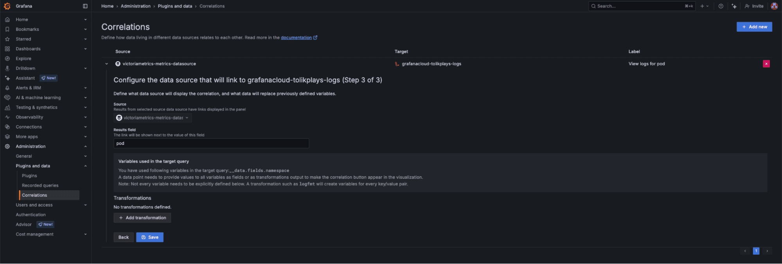
Task: Click the Results field input containing pod
Action: tap(211, 143)
